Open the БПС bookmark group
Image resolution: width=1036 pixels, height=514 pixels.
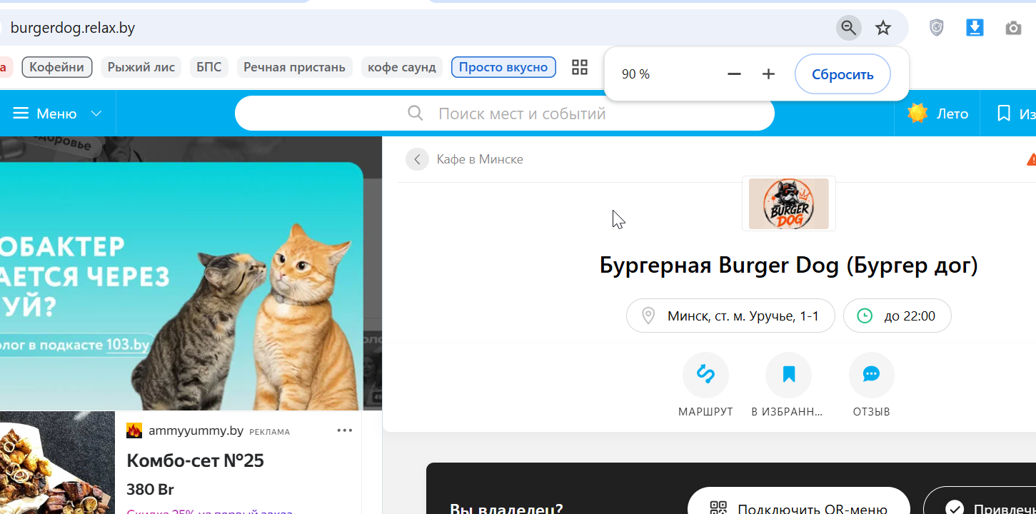[x=209, y=67]
